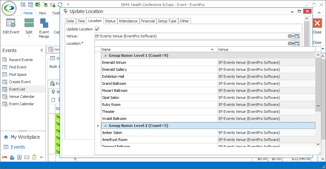Open the Venue dropdown arrow

pyautogui.click(x=294, y=36)
